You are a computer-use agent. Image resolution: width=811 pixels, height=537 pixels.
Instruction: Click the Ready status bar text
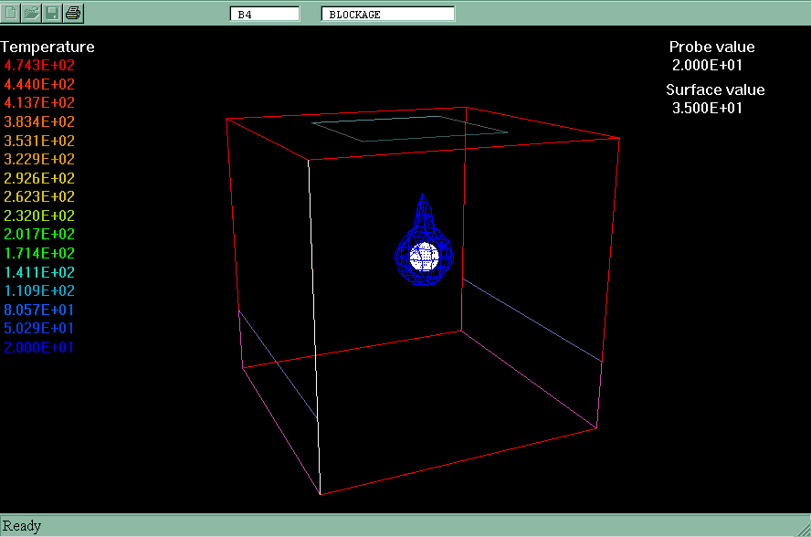tap(22, 526)
